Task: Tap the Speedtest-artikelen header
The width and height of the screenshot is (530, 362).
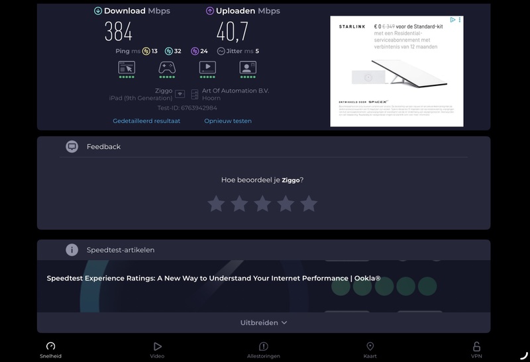Action: [x=121, y=250]
